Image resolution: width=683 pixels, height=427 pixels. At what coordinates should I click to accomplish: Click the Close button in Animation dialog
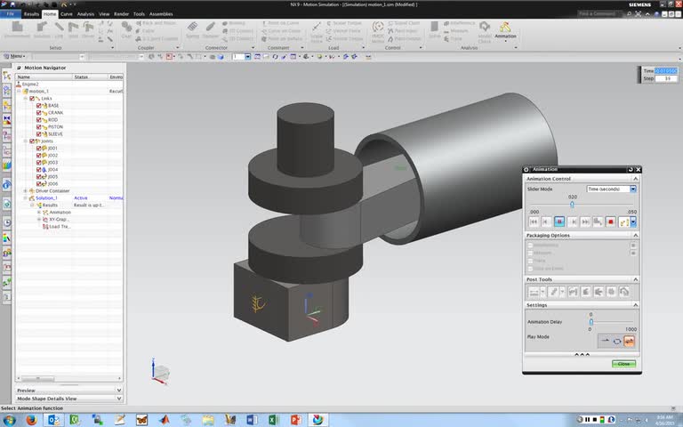pos(623,364)
